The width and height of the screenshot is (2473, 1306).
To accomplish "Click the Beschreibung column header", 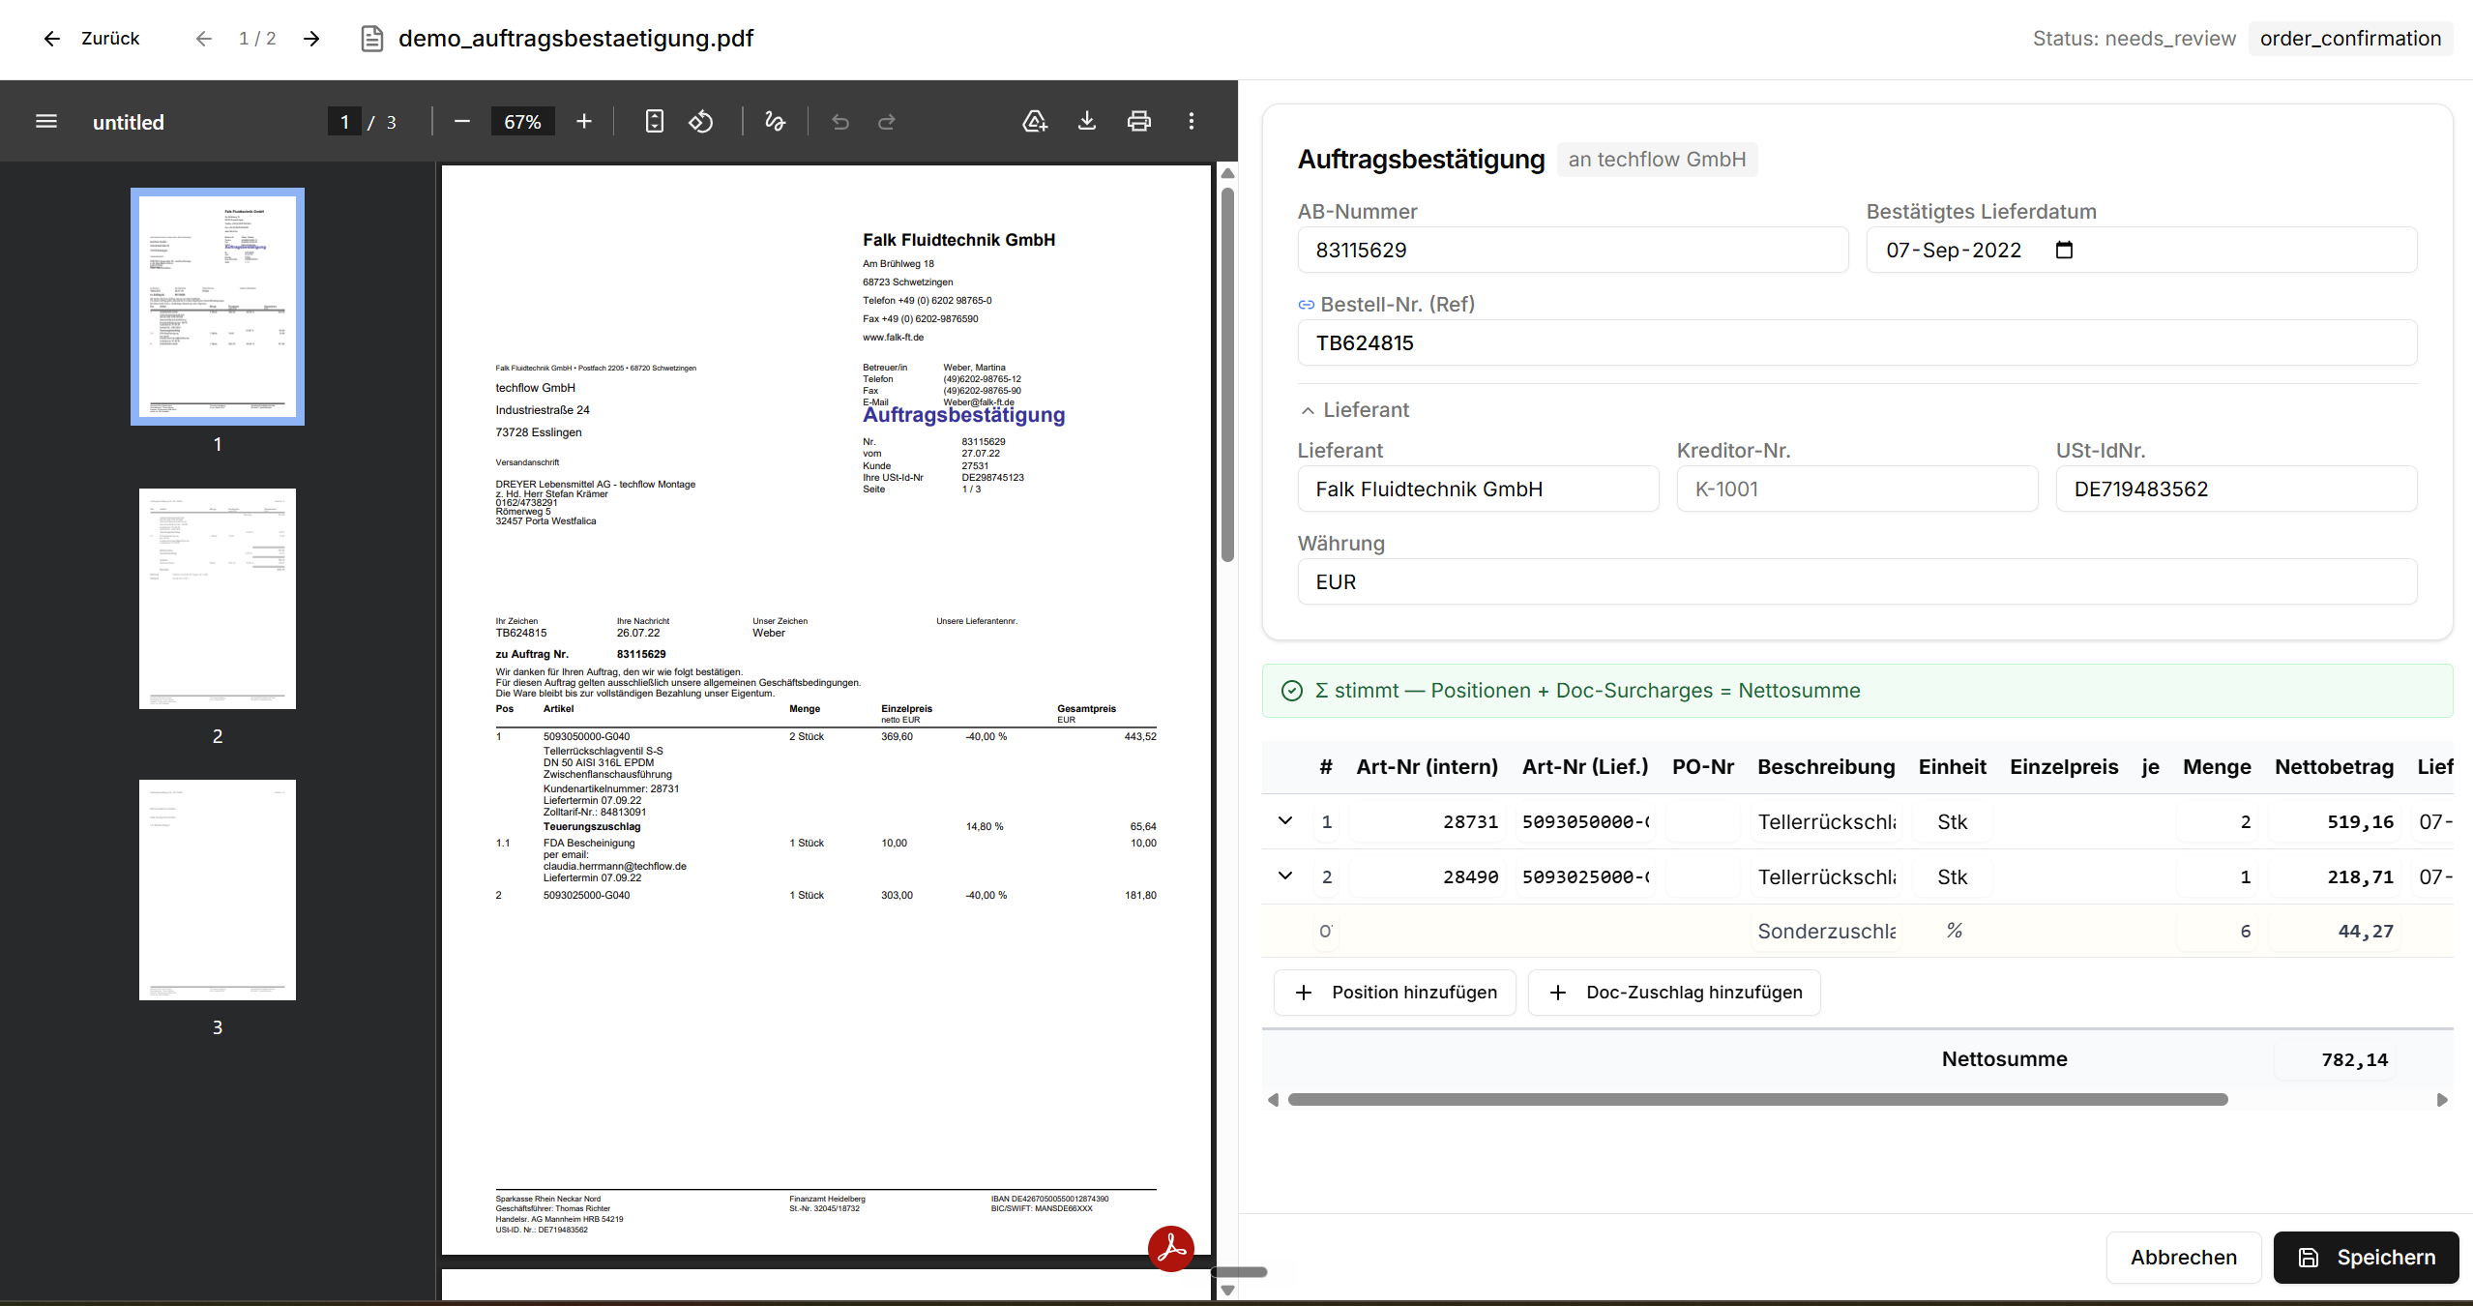I will click(1826, 767).
